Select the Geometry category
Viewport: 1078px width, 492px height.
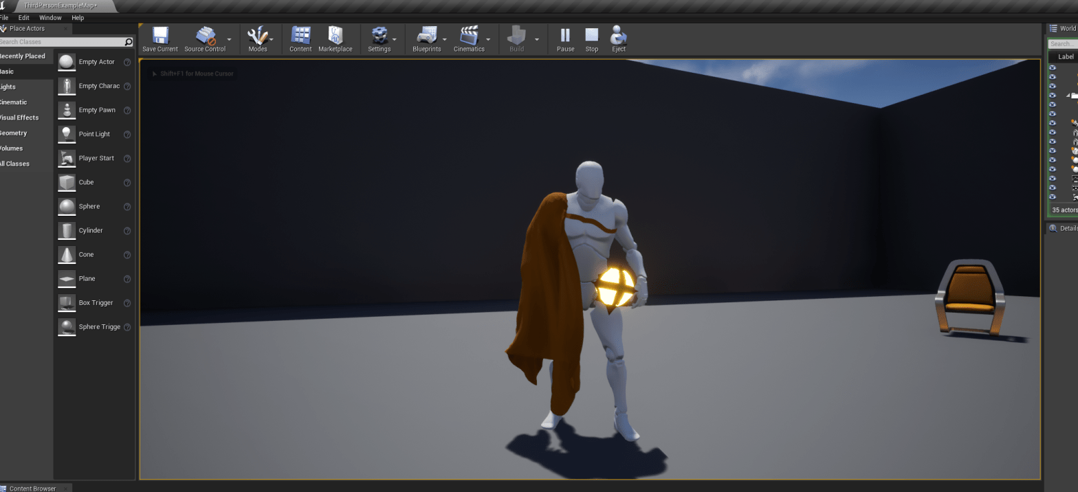coord(13,133)
